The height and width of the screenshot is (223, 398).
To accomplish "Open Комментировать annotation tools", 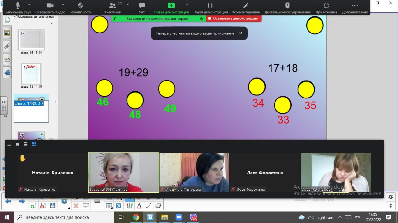I will click(x=246, y=8).
